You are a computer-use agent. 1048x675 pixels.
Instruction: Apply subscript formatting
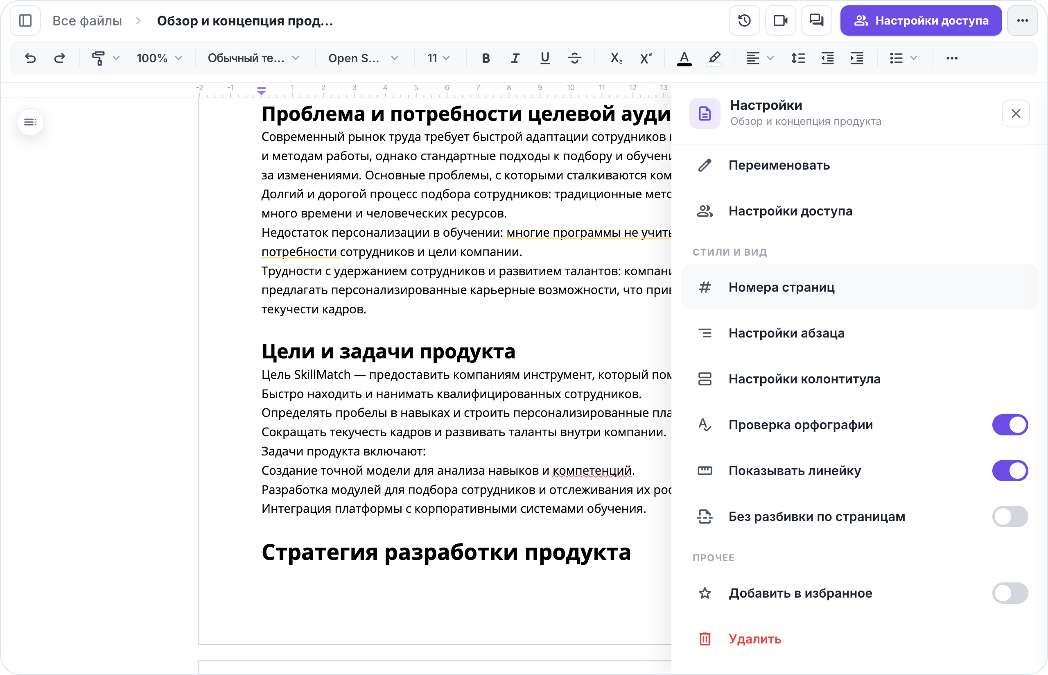[616, 58]
